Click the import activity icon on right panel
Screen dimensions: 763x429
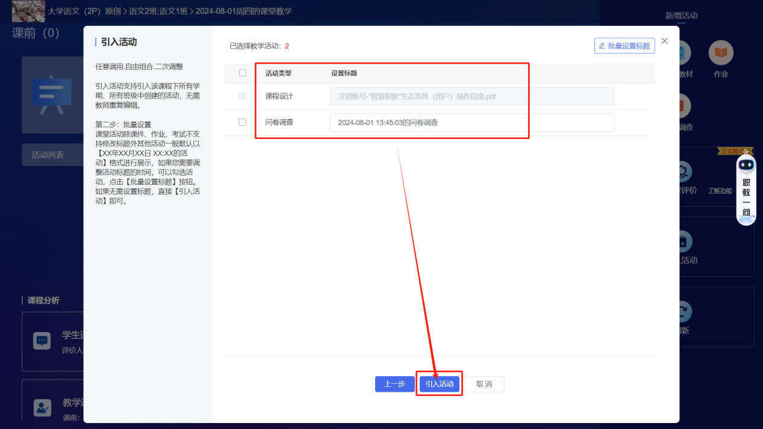(683, 242)
